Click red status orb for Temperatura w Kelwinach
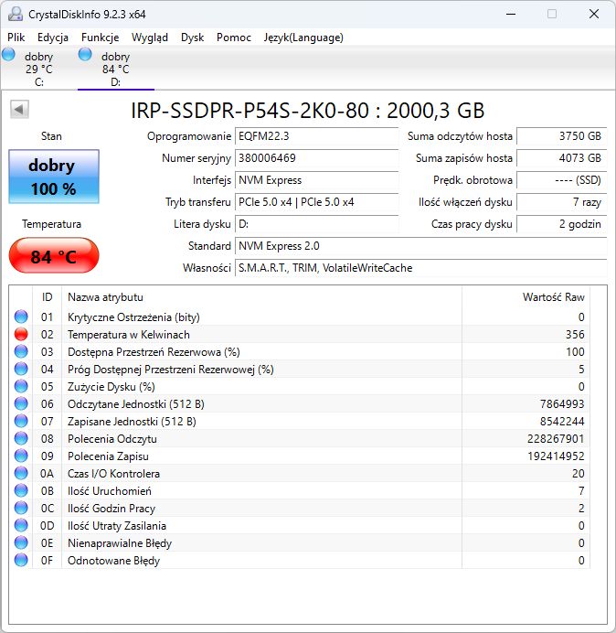 tap(21, 334)
